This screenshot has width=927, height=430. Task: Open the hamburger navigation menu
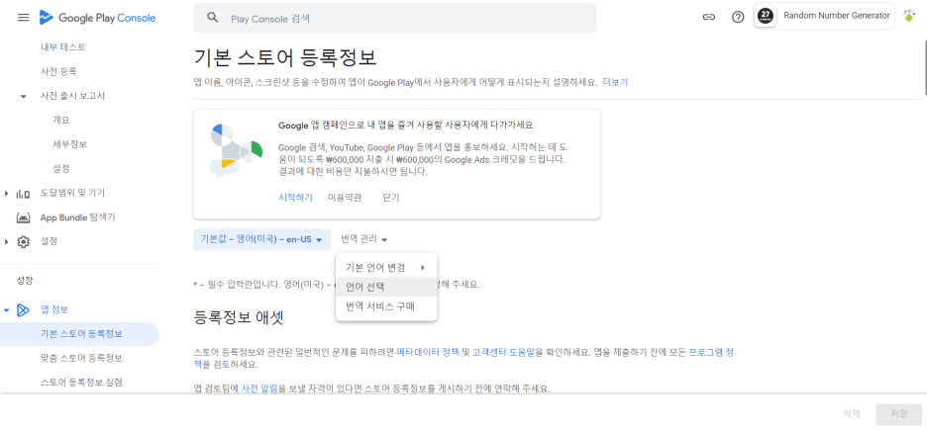(23, 18)
